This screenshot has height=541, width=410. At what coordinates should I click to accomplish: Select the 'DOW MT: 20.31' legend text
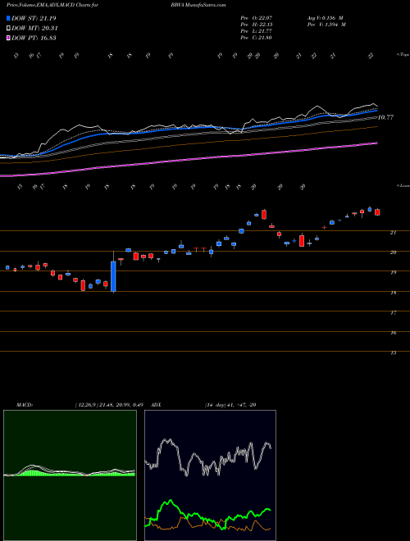(34, 29)
